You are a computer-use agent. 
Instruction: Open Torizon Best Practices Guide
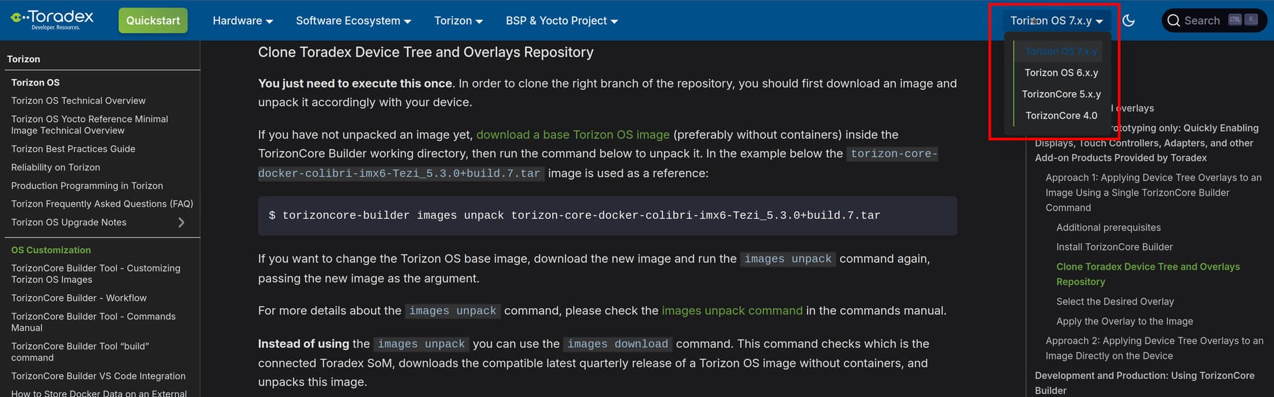tap(73, 149)
